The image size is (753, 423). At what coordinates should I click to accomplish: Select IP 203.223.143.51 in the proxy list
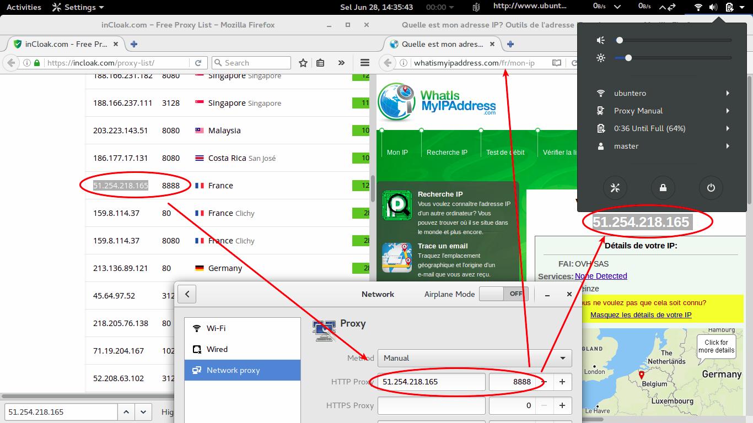[121, 131]
